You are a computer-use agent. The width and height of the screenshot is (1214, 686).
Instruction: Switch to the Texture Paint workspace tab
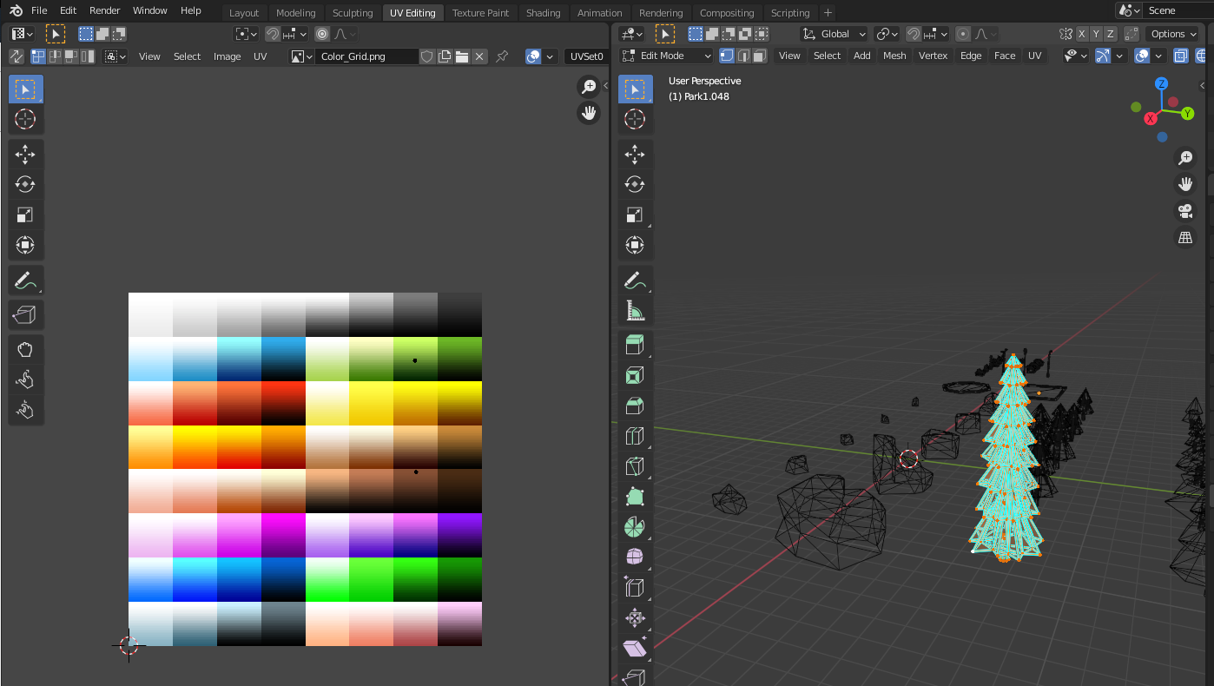tap(480, 13)
